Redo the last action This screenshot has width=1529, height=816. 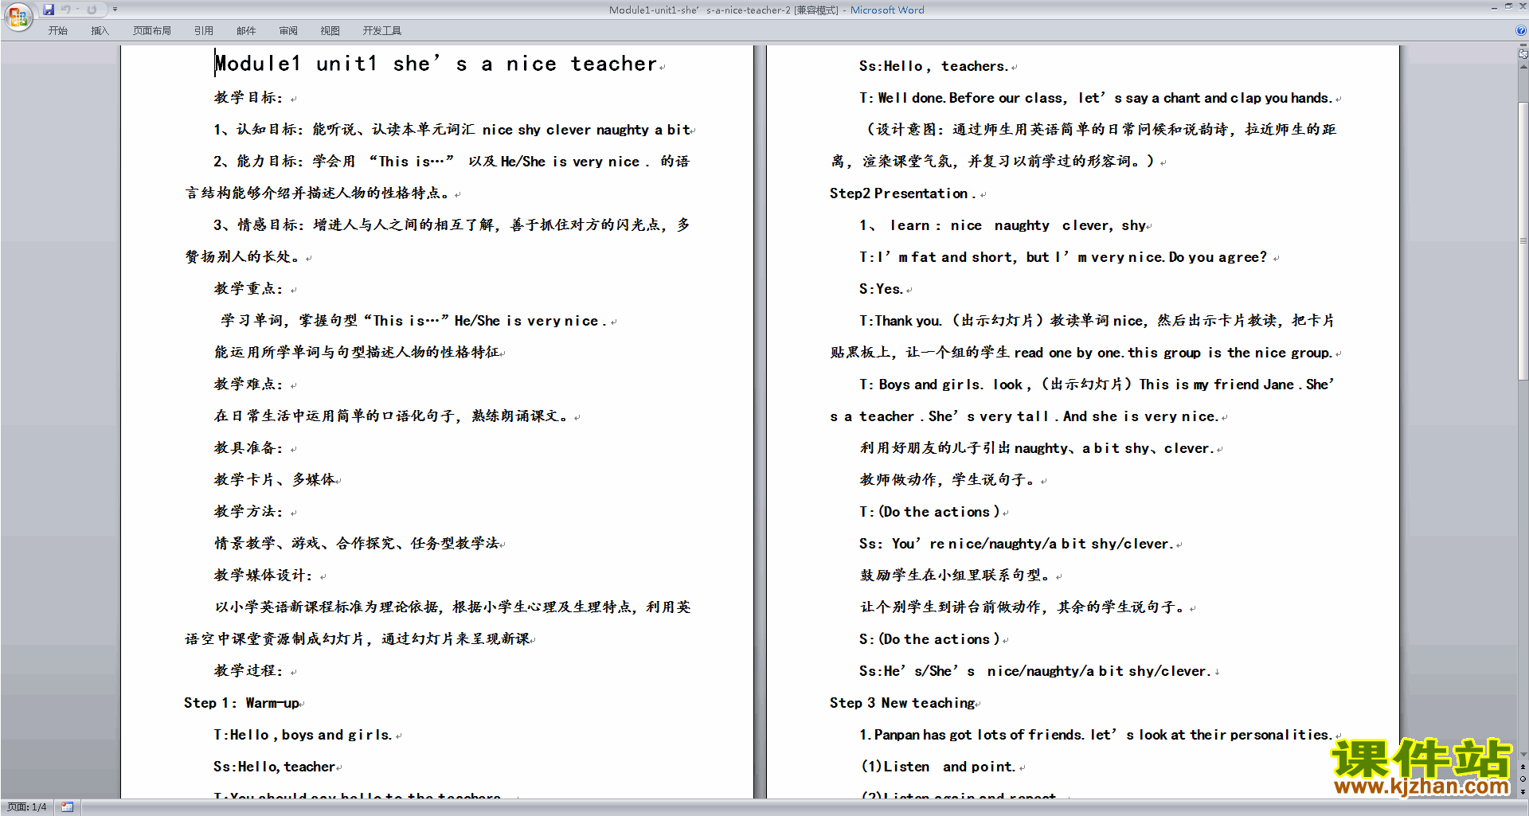[92, 10]
